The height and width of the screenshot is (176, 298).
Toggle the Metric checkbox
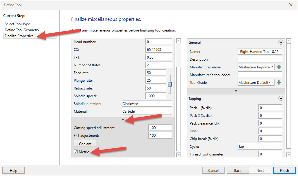[x=76, y=152]
